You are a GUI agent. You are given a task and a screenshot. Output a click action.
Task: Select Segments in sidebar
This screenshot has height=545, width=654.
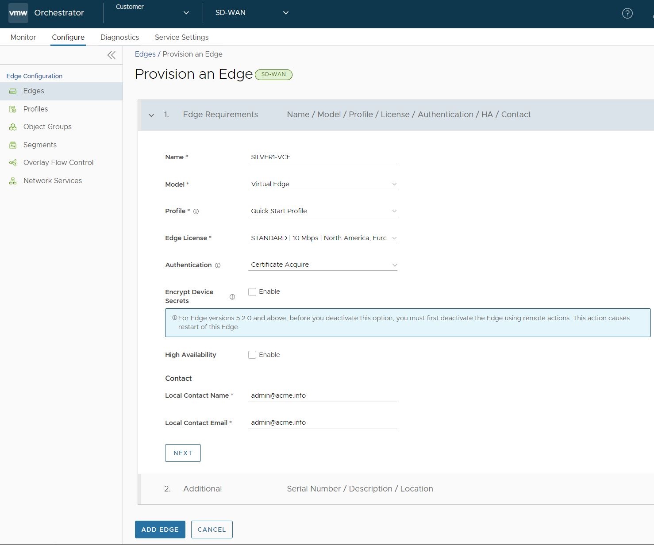(x=61, y=145)
